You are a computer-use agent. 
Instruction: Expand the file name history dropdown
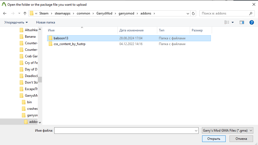tap(196, 131)
